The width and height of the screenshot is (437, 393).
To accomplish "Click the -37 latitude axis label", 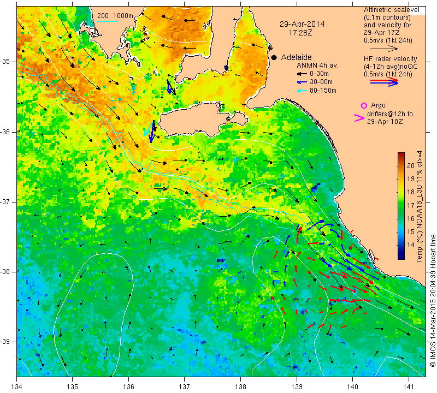I will tap(5, 201).
